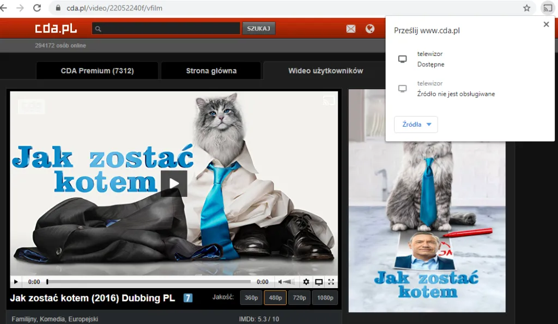This screenshot has width=558, height=324.
Task: Switch quality to 360p
Action: pos(251,297)
